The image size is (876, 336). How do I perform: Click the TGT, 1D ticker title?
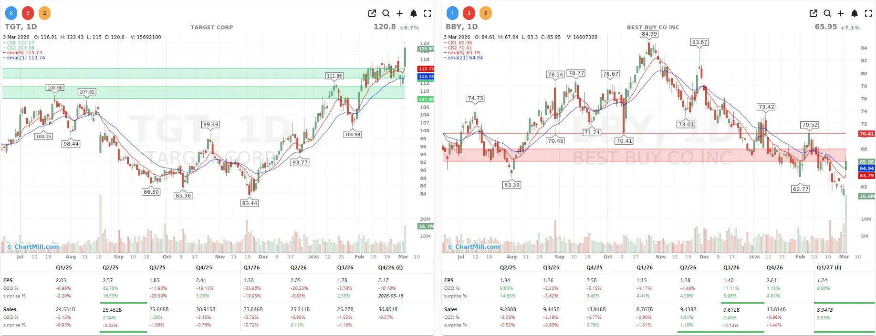(21, 27)
